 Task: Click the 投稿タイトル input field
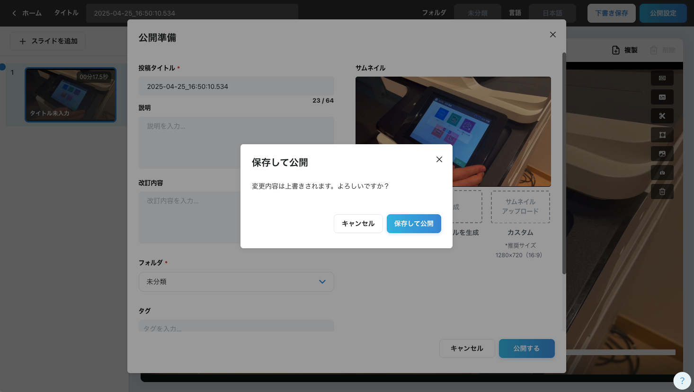pos(236,87)
